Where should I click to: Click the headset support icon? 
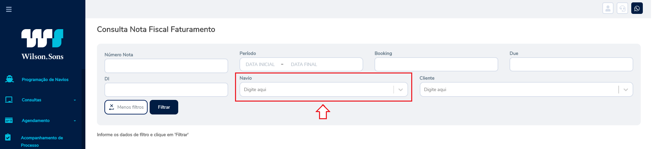[x=622, y=8]
